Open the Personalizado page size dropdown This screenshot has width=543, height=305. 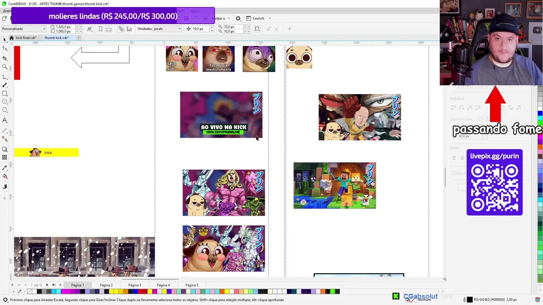point(23,29)
